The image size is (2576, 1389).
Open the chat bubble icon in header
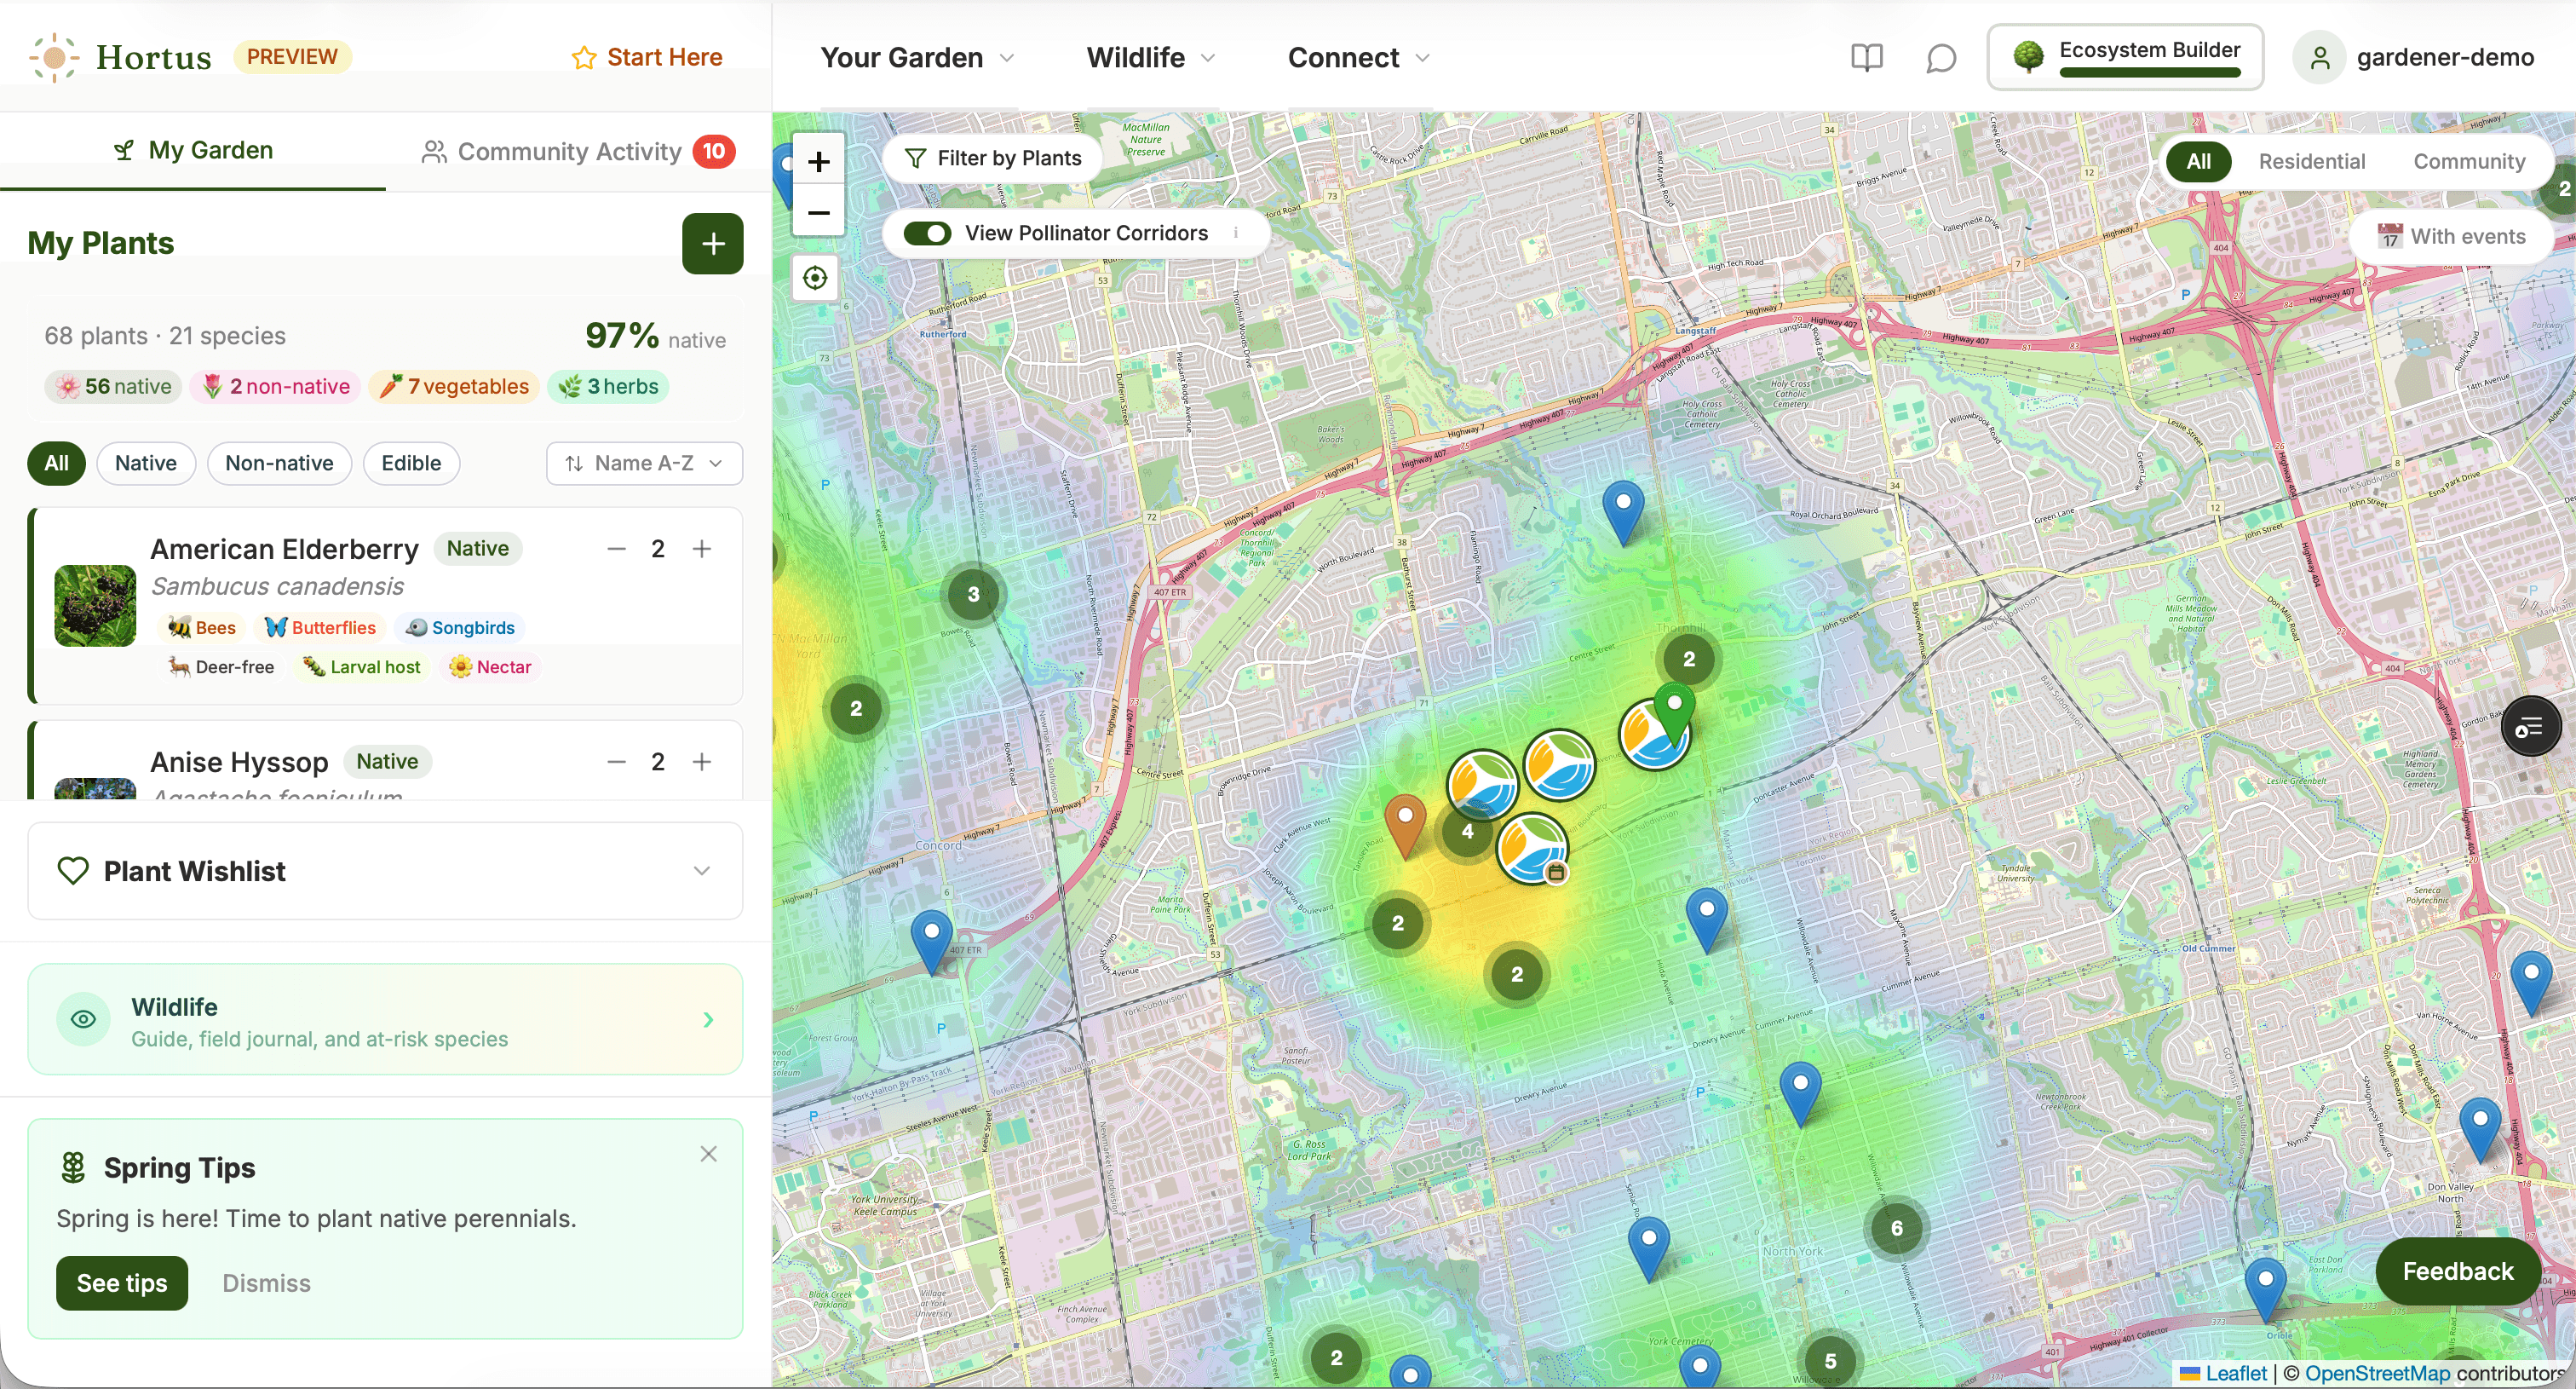click(1940, 58)
